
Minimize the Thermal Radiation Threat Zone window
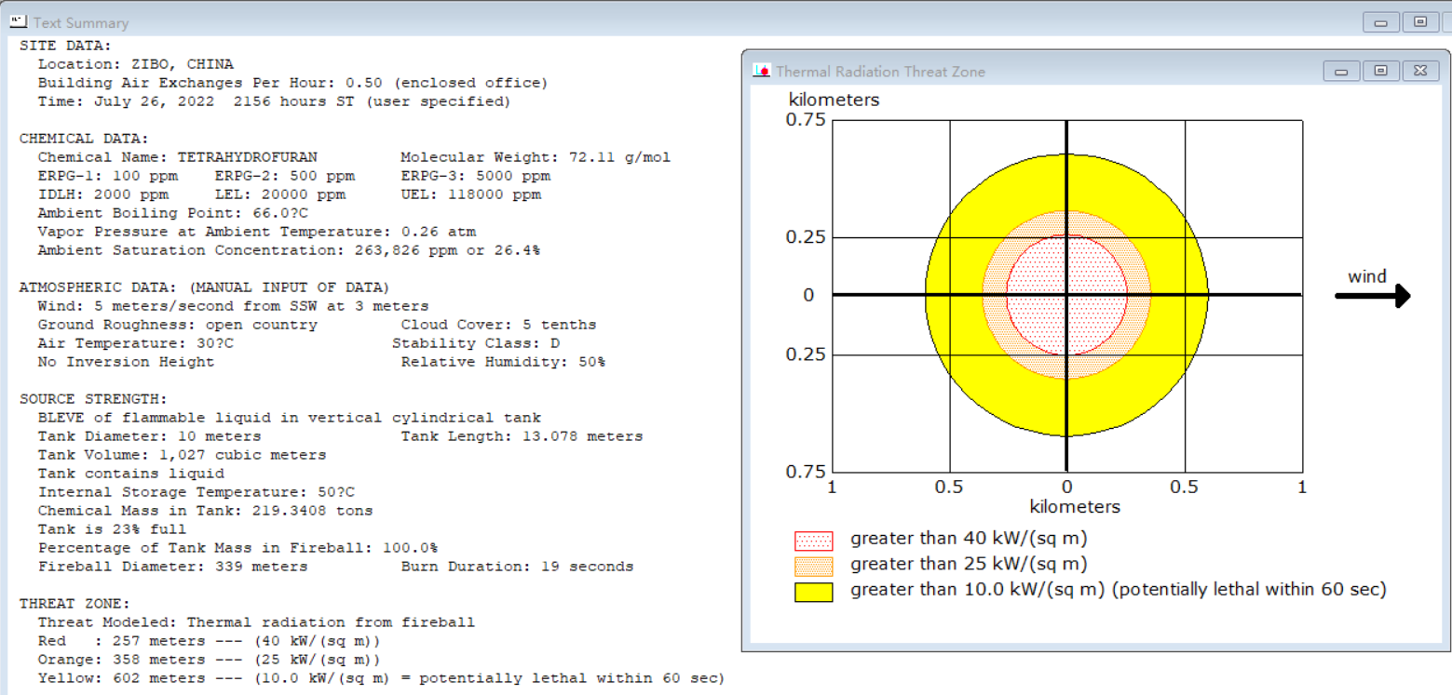tap(1341, 72)
